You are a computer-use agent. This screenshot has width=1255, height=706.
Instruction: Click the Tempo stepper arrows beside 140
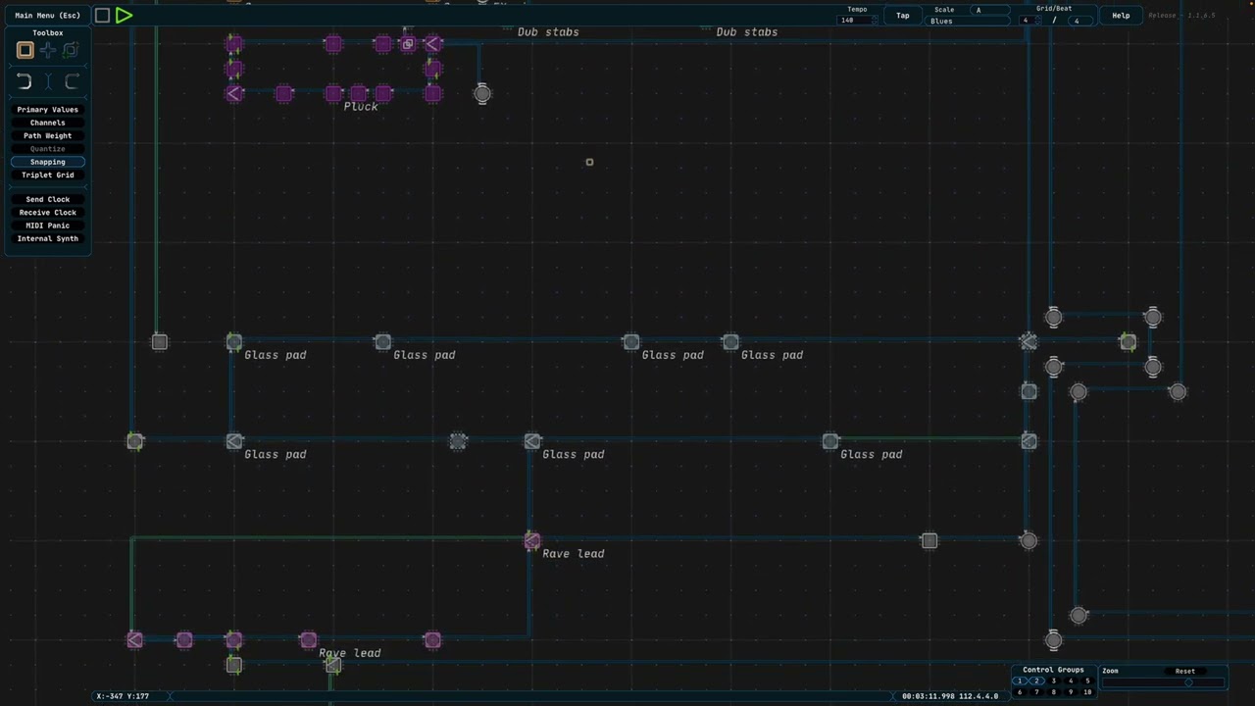873,21
